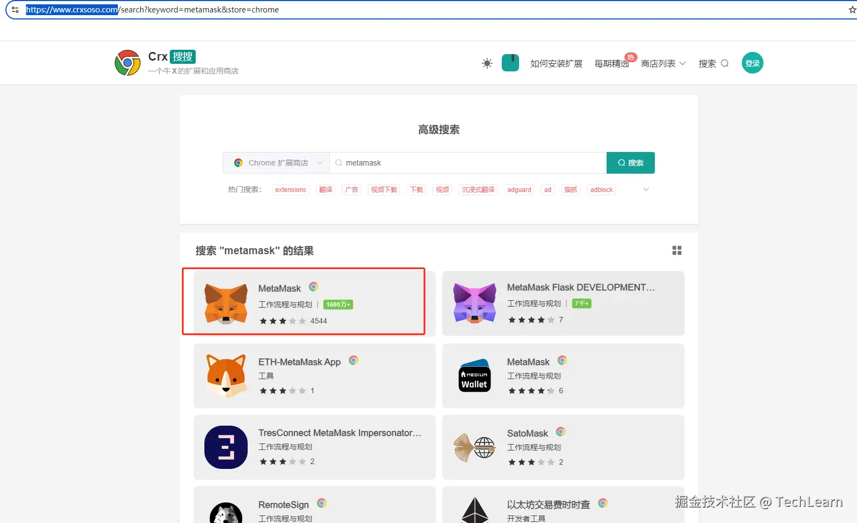Select the 视频下载 hot search tag

click(384, 190)
